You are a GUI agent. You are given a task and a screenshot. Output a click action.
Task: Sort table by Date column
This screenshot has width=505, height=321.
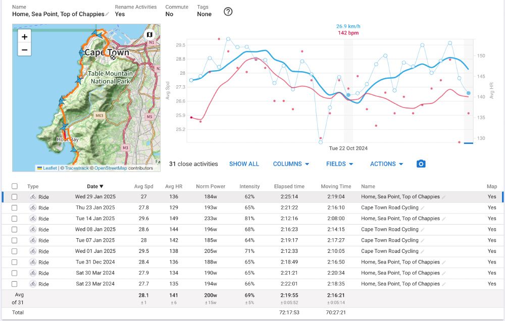[95, 186]
